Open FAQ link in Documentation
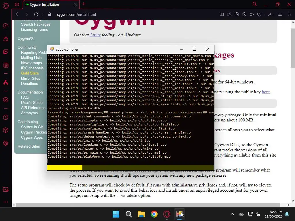The width and height of the screenshot is (295, 221). (x=25, y=97)
